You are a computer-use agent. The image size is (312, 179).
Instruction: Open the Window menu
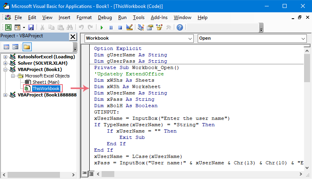click(x=183, y=17)
